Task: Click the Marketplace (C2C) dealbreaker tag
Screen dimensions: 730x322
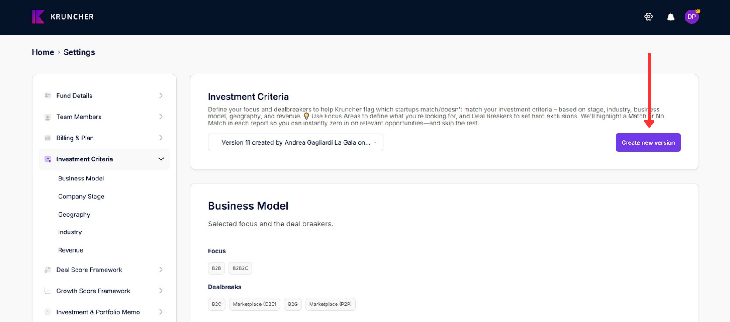Action: 255,304
